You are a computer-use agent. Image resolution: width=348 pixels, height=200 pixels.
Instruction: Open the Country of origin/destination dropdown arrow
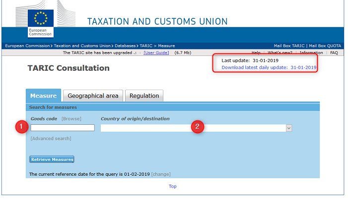click(289, 128)
